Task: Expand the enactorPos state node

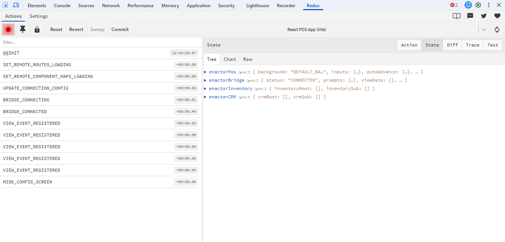Action: (x=205, y=71)
